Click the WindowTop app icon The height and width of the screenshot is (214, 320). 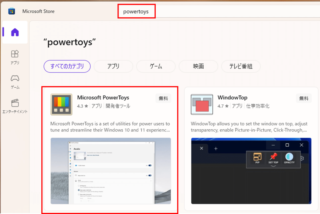(x=202, y=104)
